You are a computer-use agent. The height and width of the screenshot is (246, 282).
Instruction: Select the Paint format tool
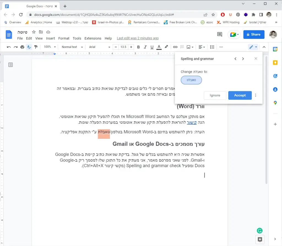[36, 47]
